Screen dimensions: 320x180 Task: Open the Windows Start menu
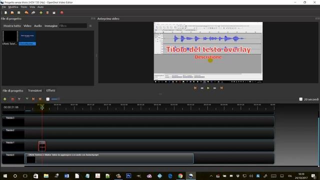(x=5, y=175)
